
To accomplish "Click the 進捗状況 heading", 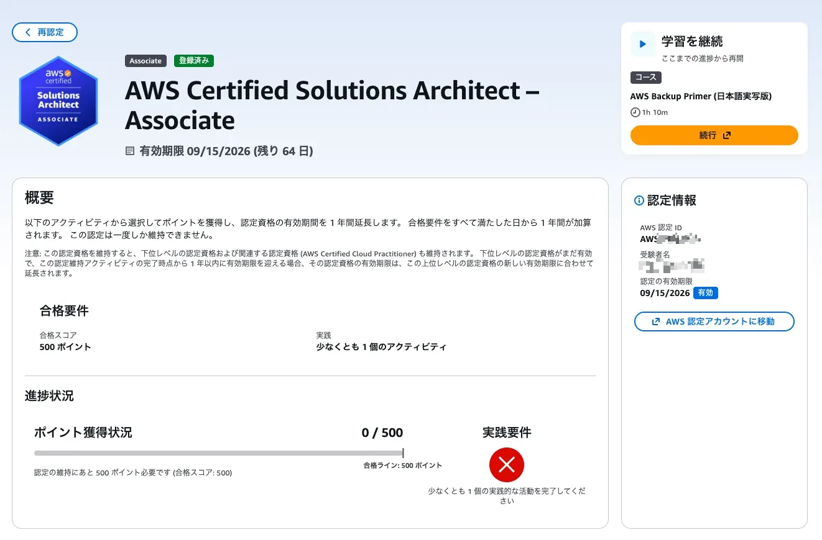I will [49, 396].
